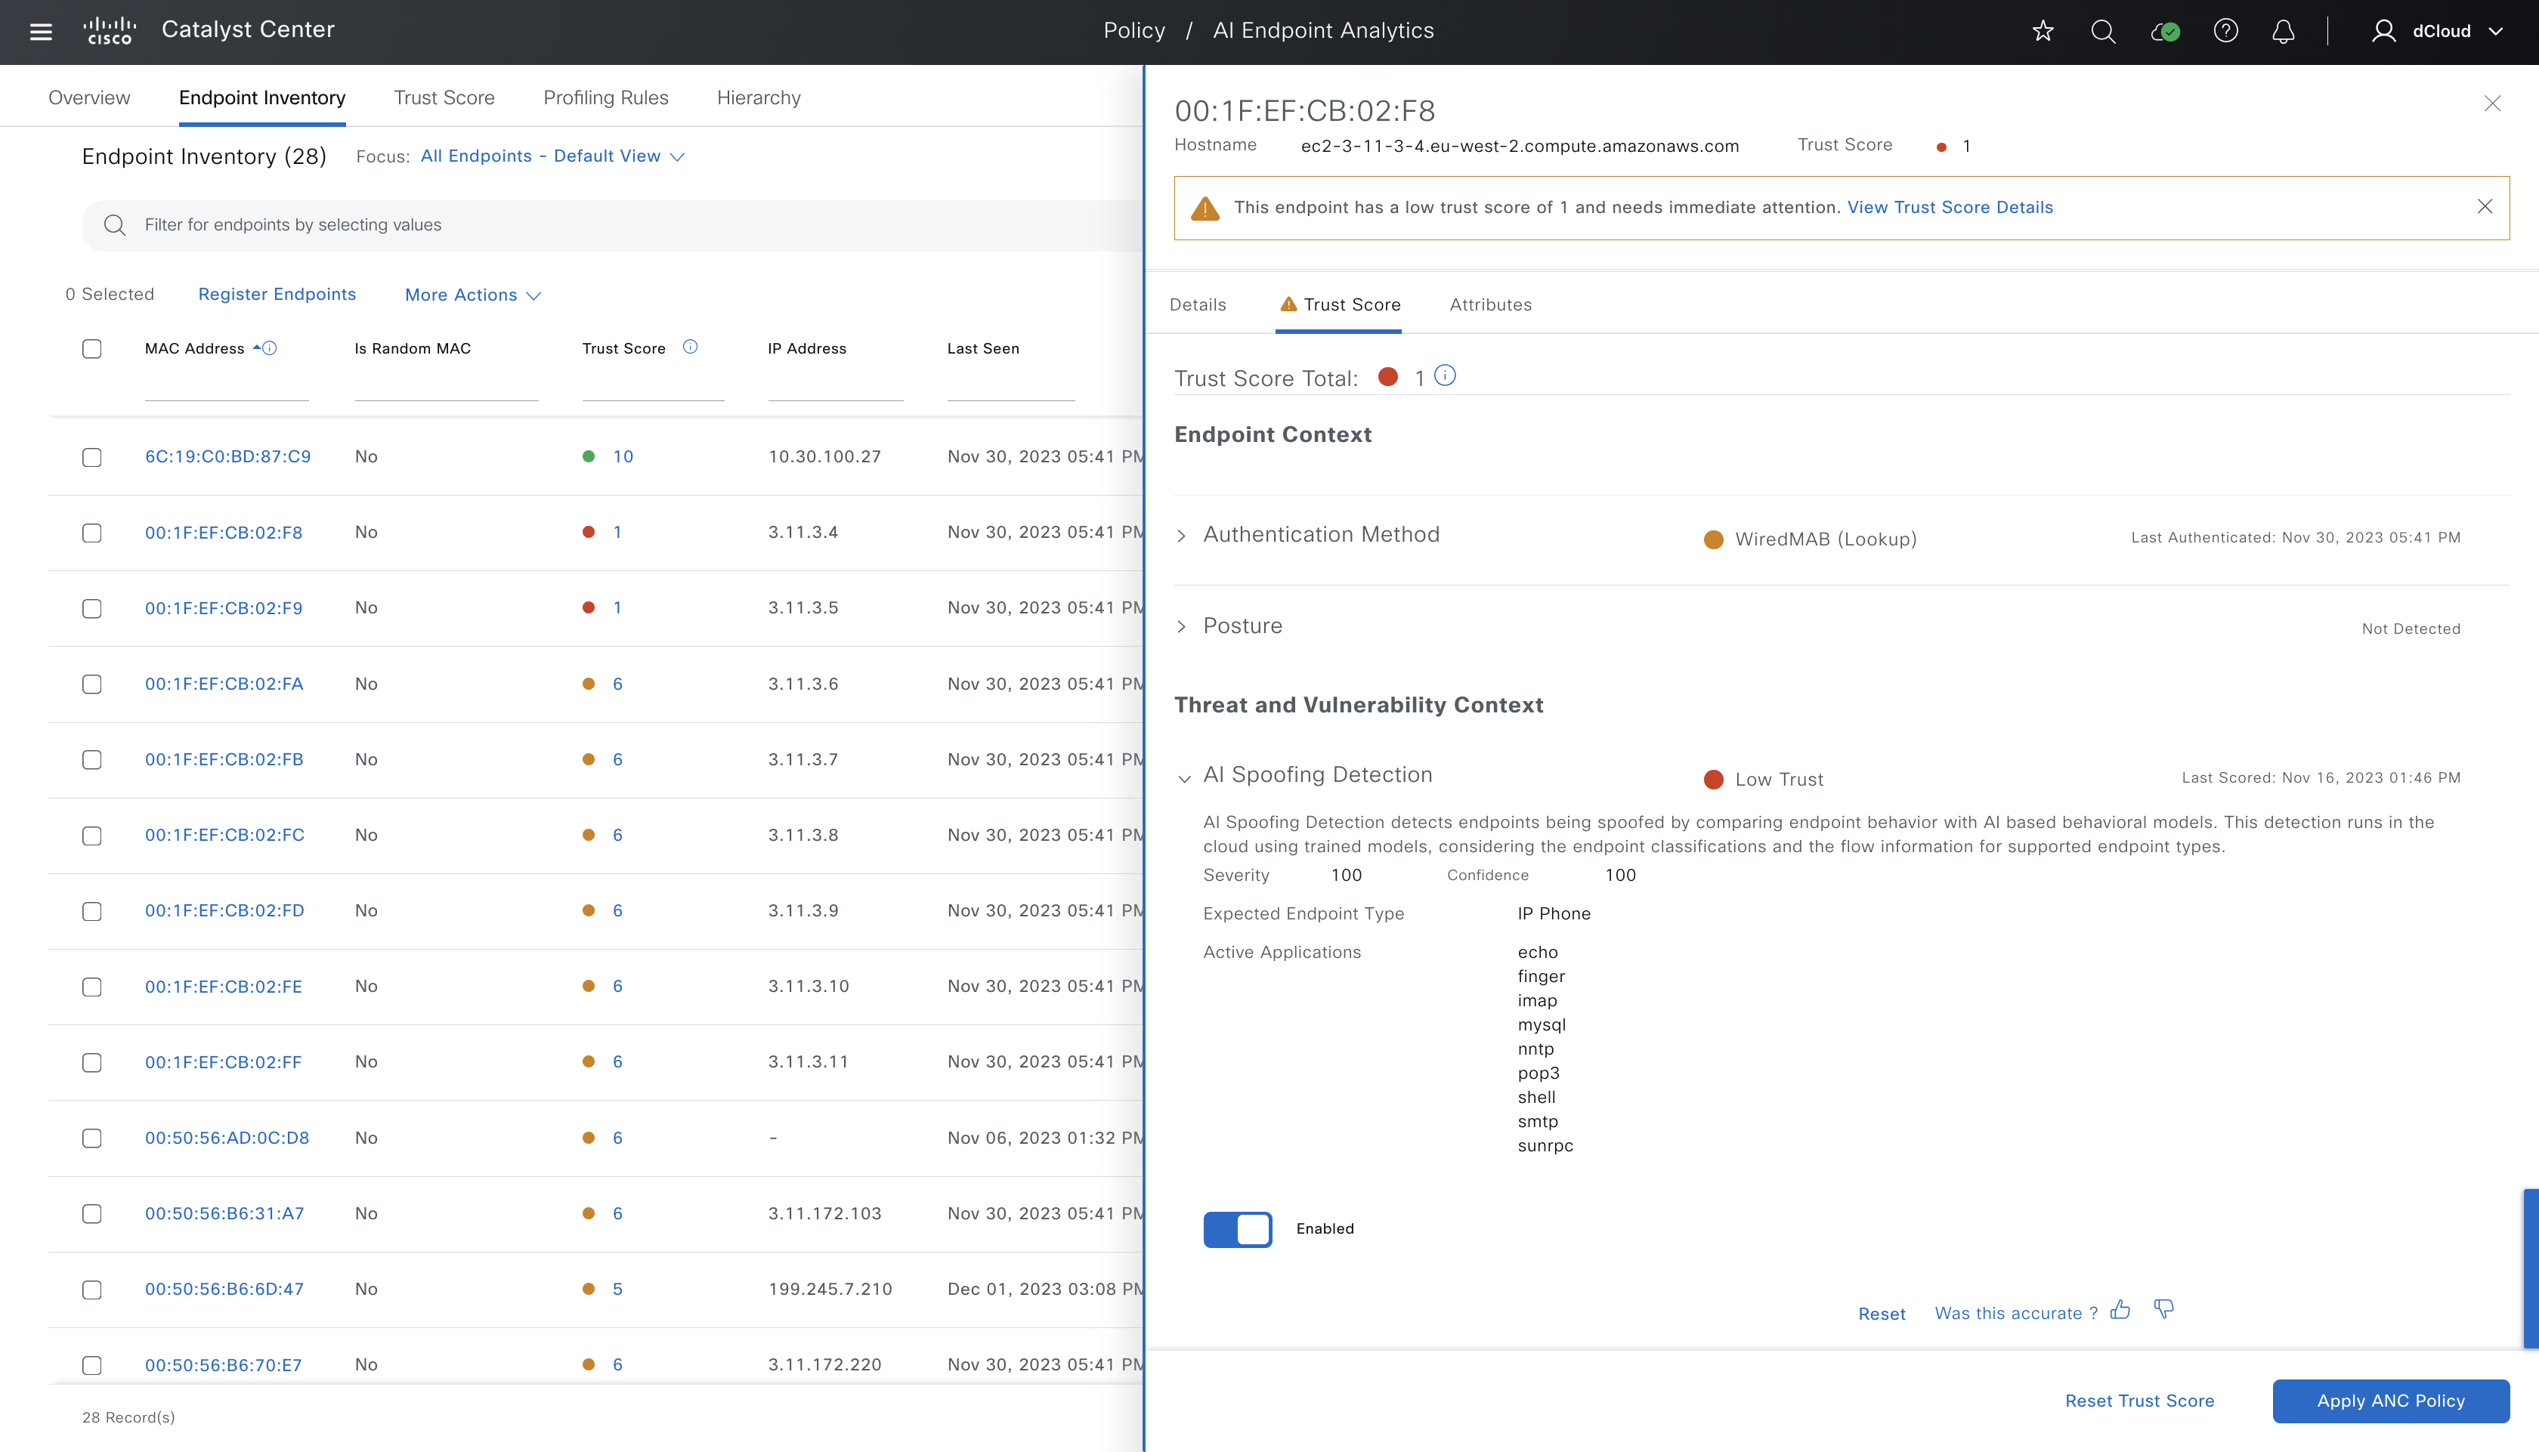Open endpoint 00:50:56:B6:31:A7 MAC link

click(224, 1214)
